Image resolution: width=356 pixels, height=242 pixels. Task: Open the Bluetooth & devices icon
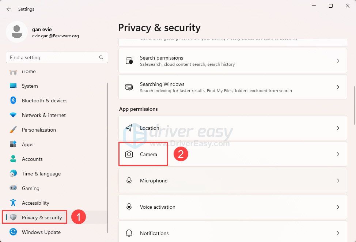(x=13, y=101)
